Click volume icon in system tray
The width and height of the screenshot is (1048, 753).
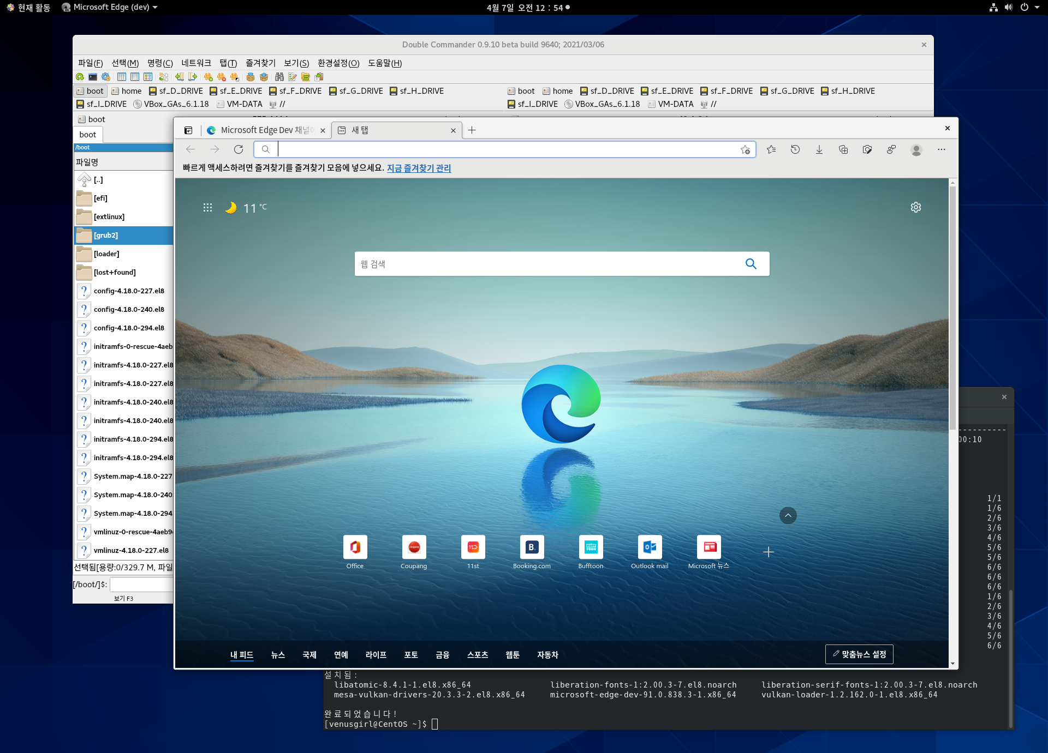tap(1009, 7)
